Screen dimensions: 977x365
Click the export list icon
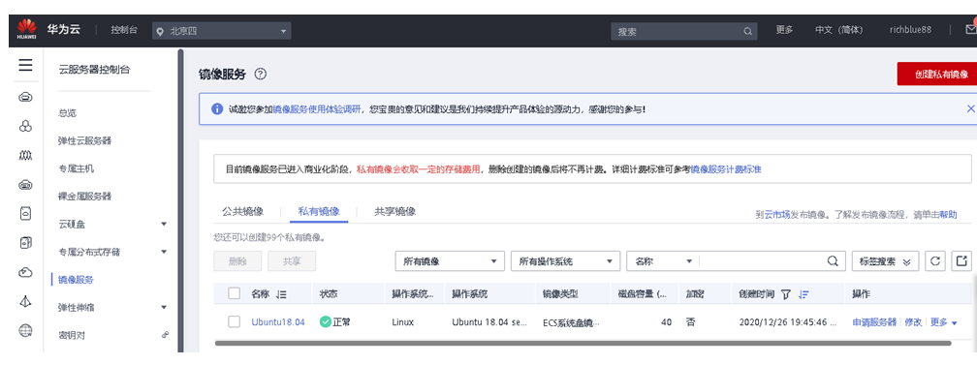[x=961, y=261]
